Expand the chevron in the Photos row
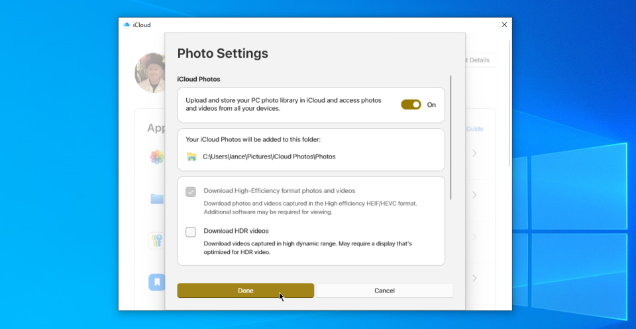 pos(474,154)
